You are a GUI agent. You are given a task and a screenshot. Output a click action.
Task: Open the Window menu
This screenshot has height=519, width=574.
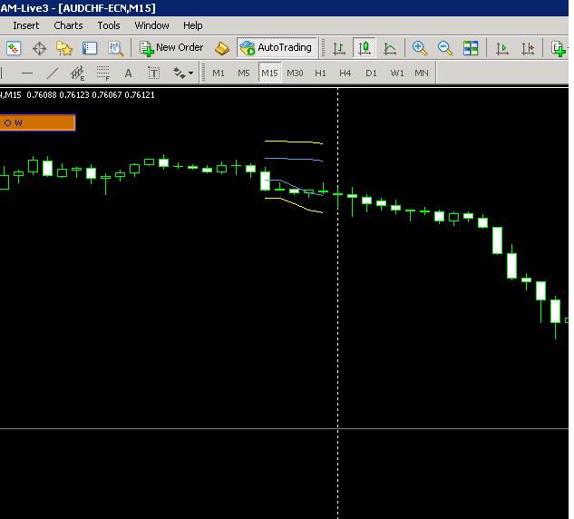pos(152,25)
